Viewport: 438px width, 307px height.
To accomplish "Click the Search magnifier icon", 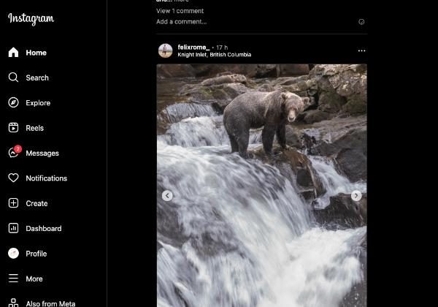I will pyautogui.click(x=13, y=77).
